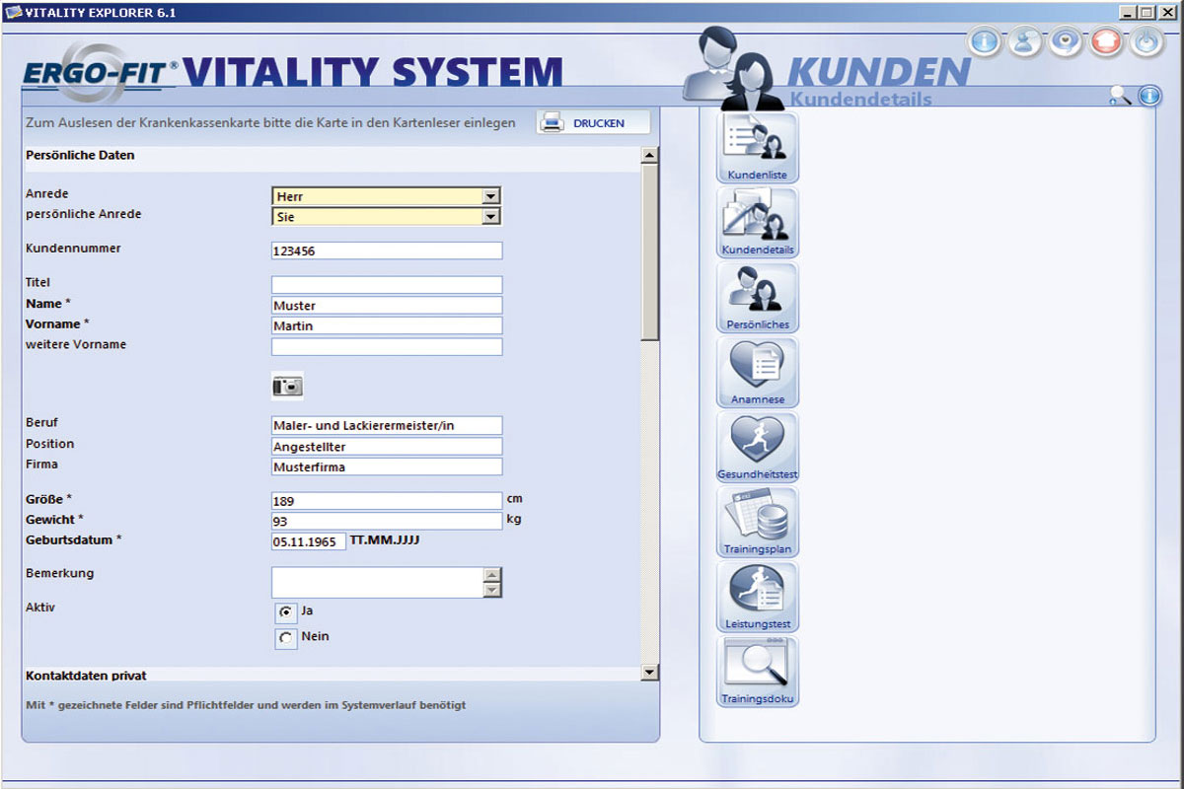This screenshot has height=789, width=1184.
Task: Click the TT.MM.JJJJ date format hint
Action: click(x=385, y=540)
